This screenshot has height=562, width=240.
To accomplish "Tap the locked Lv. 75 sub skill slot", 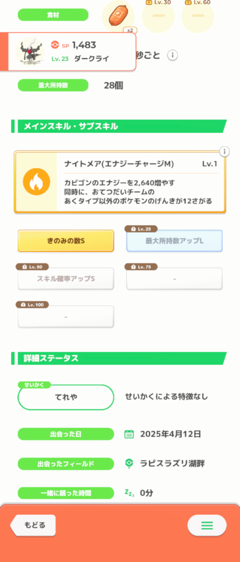I will (x=174, y=278).
